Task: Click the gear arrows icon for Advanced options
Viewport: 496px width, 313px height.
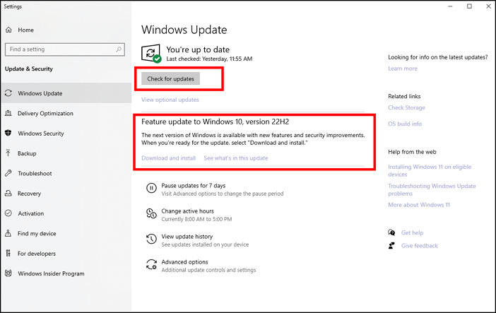Action: click(151, 264)
